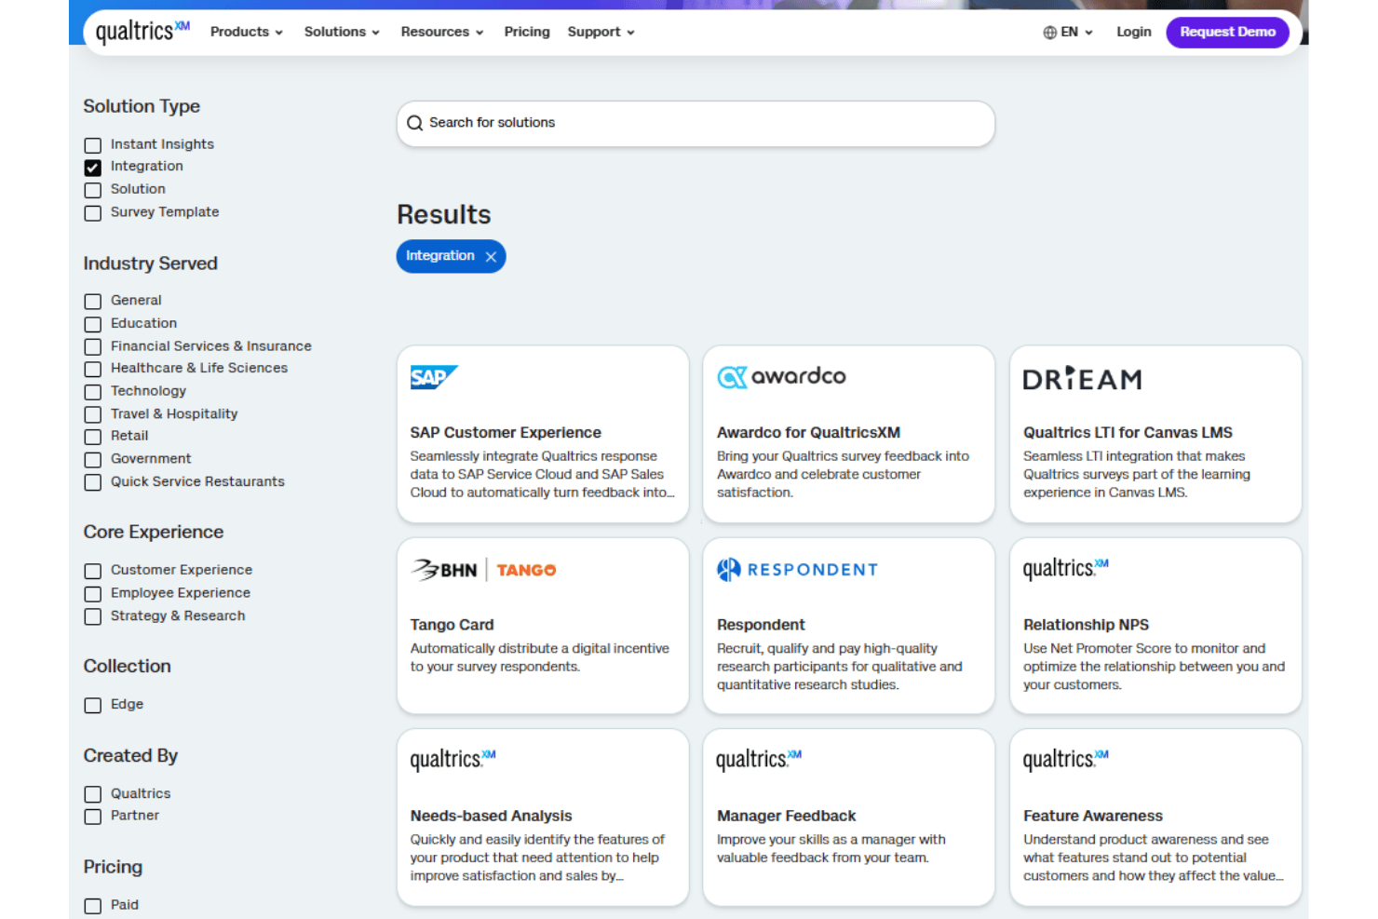The height and width of the screenshot is (919, 1378).
Task: Check the Partner checkbox
Action: pyautogui.click(x=93, y=817)
